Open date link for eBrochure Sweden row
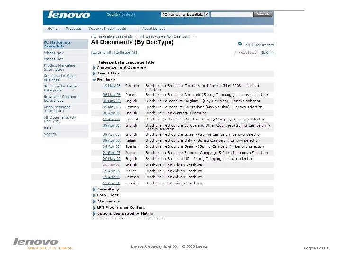The image size is (341, 256). coord(111,119)
